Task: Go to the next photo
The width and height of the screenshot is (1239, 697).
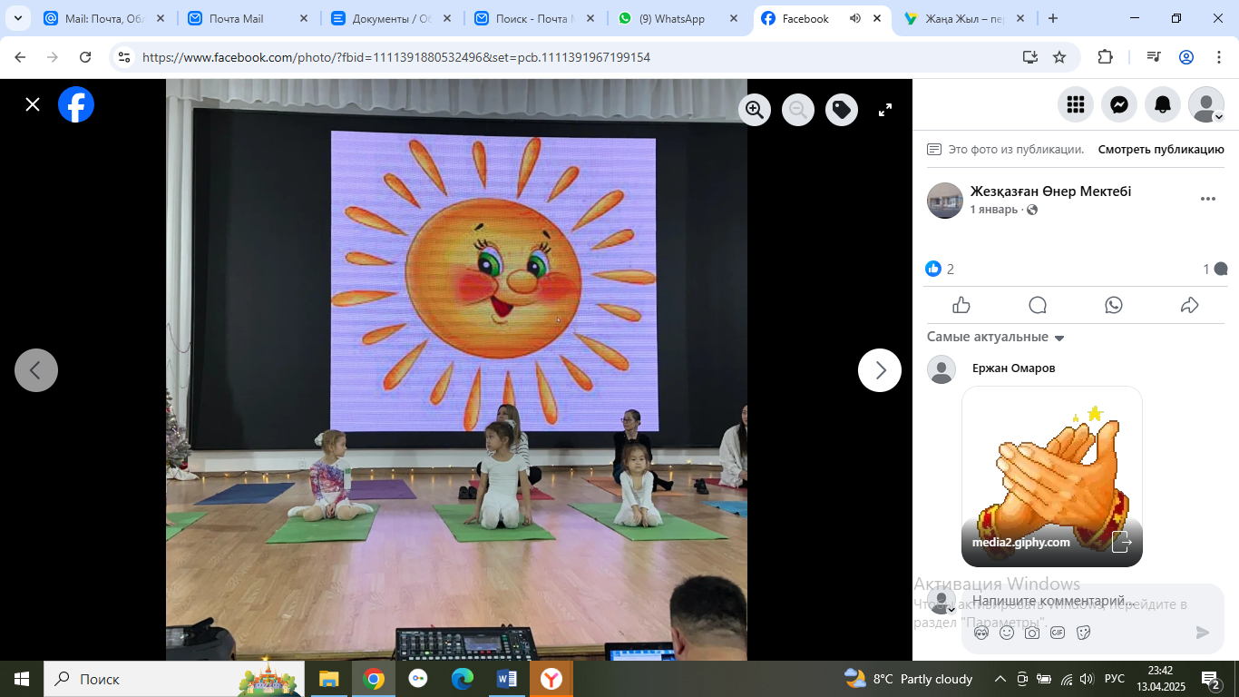Action: (880, 370)
